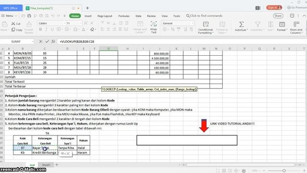Open the fill color dropdown
The image size is (307, 173).
tap(78, 29)
